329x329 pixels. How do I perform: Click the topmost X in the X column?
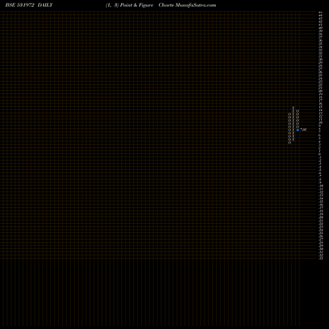[293, 108]
